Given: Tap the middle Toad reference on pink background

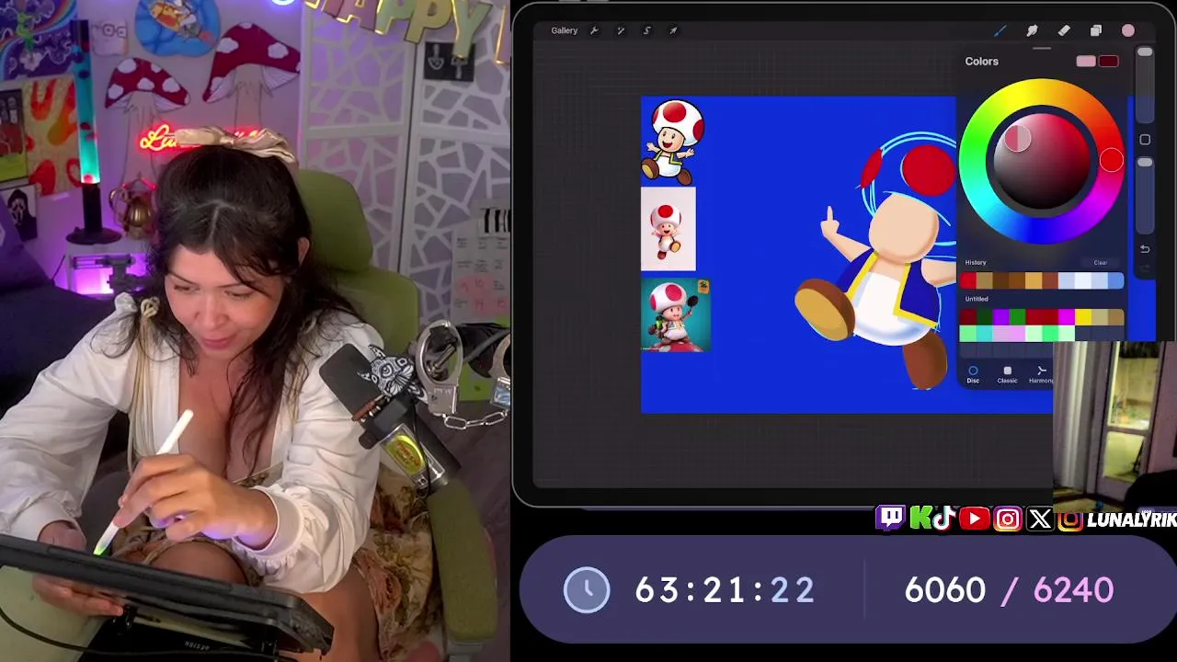Looking at the screenshot, I should pos(668,229).
